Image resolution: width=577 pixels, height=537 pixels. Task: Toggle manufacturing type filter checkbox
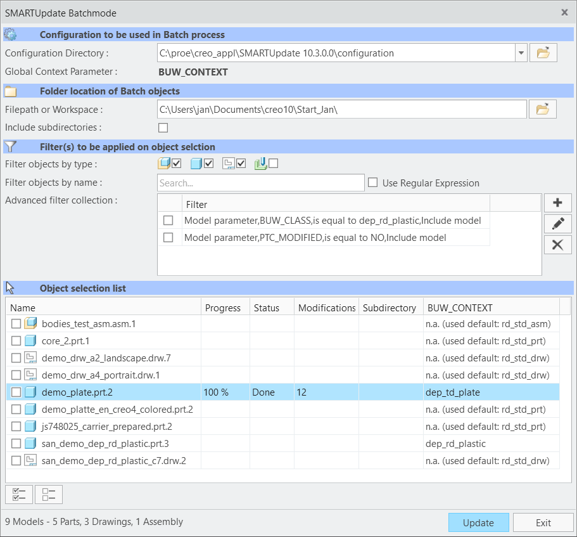point(274,164)
